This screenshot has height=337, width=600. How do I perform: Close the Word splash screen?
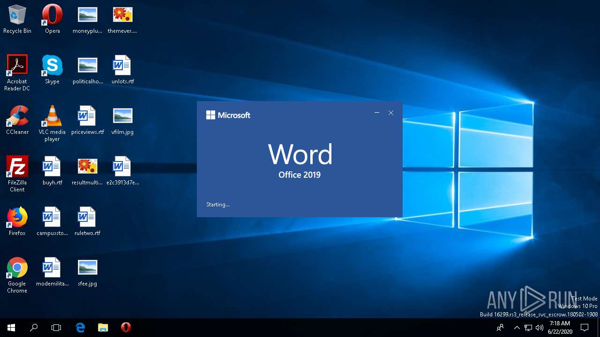pos(391,113)
